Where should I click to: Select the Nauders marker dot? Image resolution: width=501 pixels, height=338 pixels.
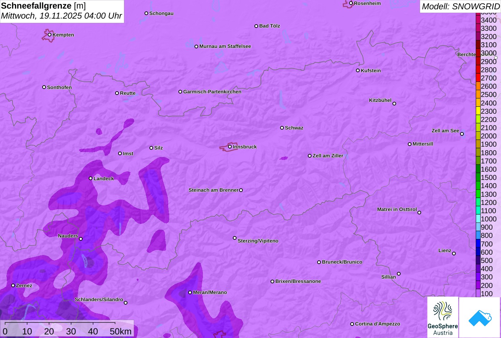[x=81, y=239]
